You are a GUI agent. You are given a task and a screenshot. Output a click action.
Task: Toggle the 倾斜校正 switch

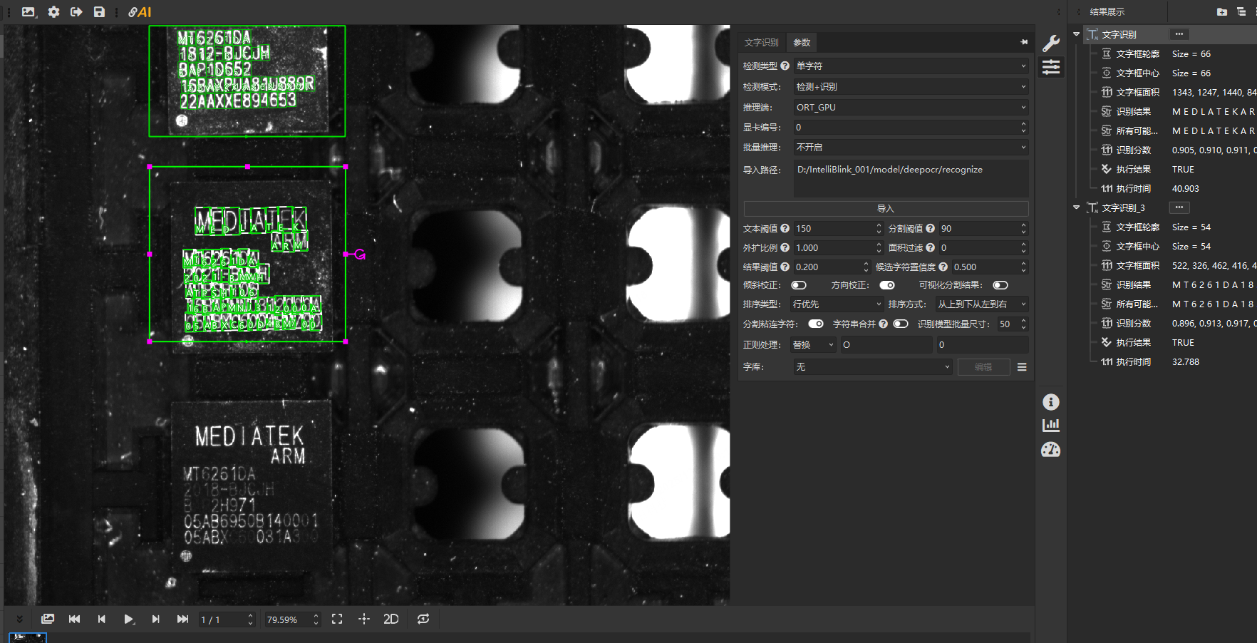point(799,285)
